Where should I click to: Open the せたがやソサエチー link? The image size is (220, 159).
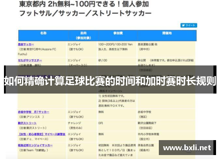(x=30, y=60)
